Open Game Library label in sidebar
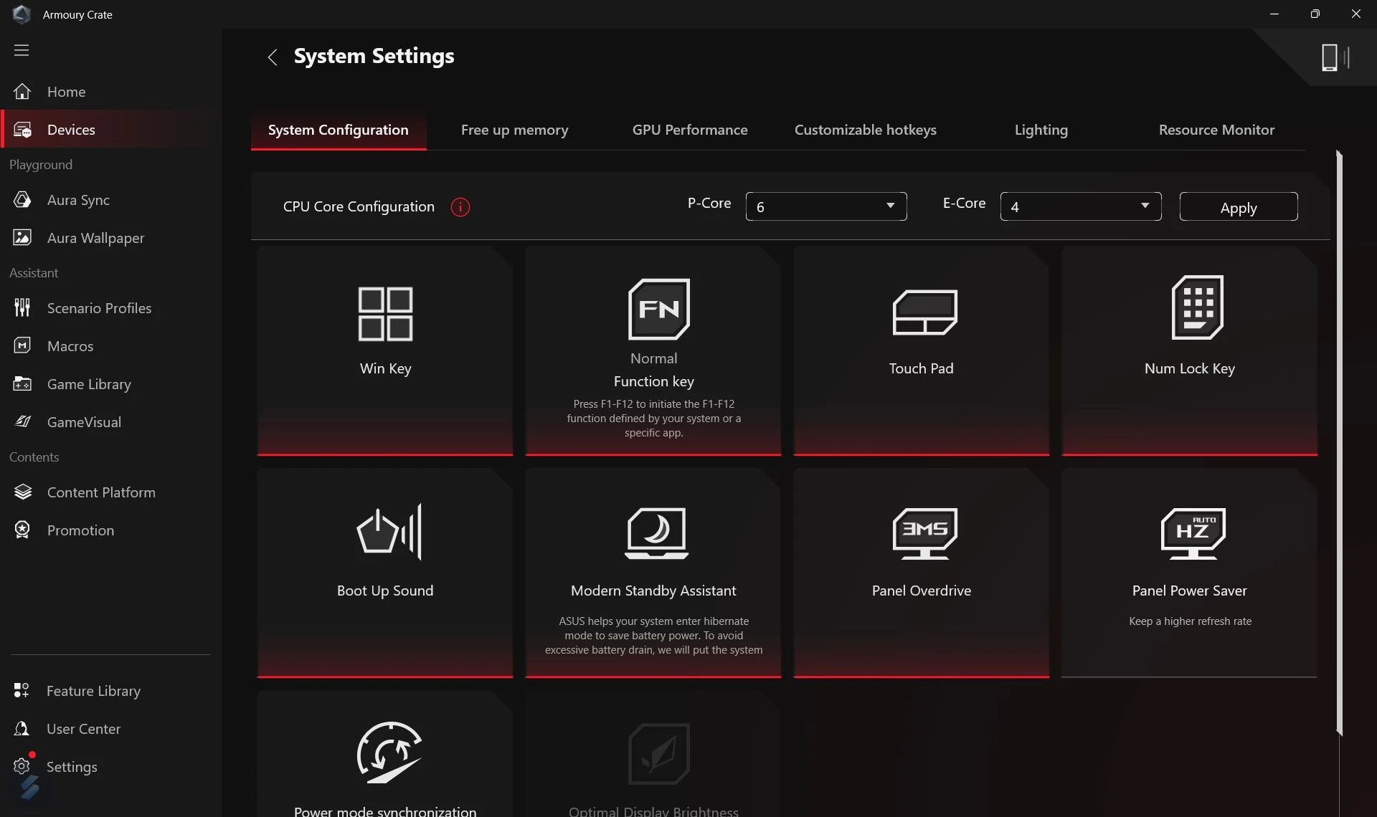The image size is (1377, 817). click(89, 384)
